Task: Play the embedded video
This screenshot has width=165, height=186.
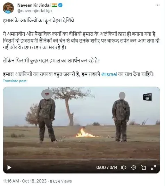Action: click(x=9, y=168)
